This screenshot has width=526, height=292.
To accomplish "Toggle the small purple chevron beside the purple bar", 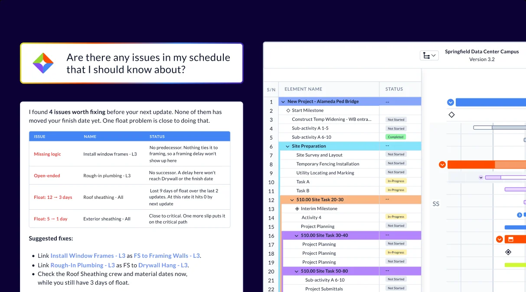I will point(480,178).
